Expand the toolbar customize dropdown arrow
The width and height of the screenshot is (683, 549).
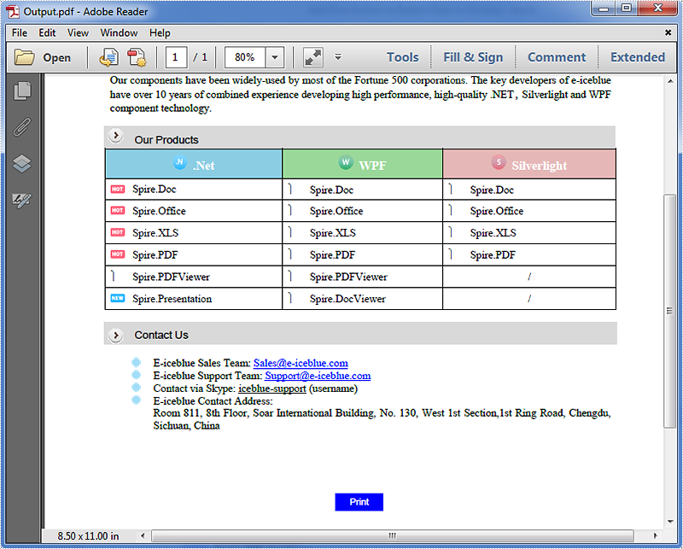[338, 58]
